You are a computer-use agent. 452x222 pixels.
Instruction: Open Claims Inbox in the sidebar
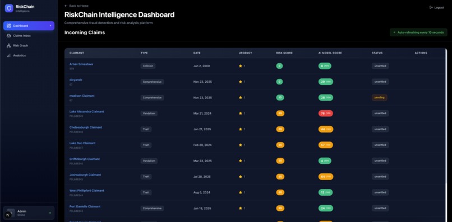coord(29,36)
